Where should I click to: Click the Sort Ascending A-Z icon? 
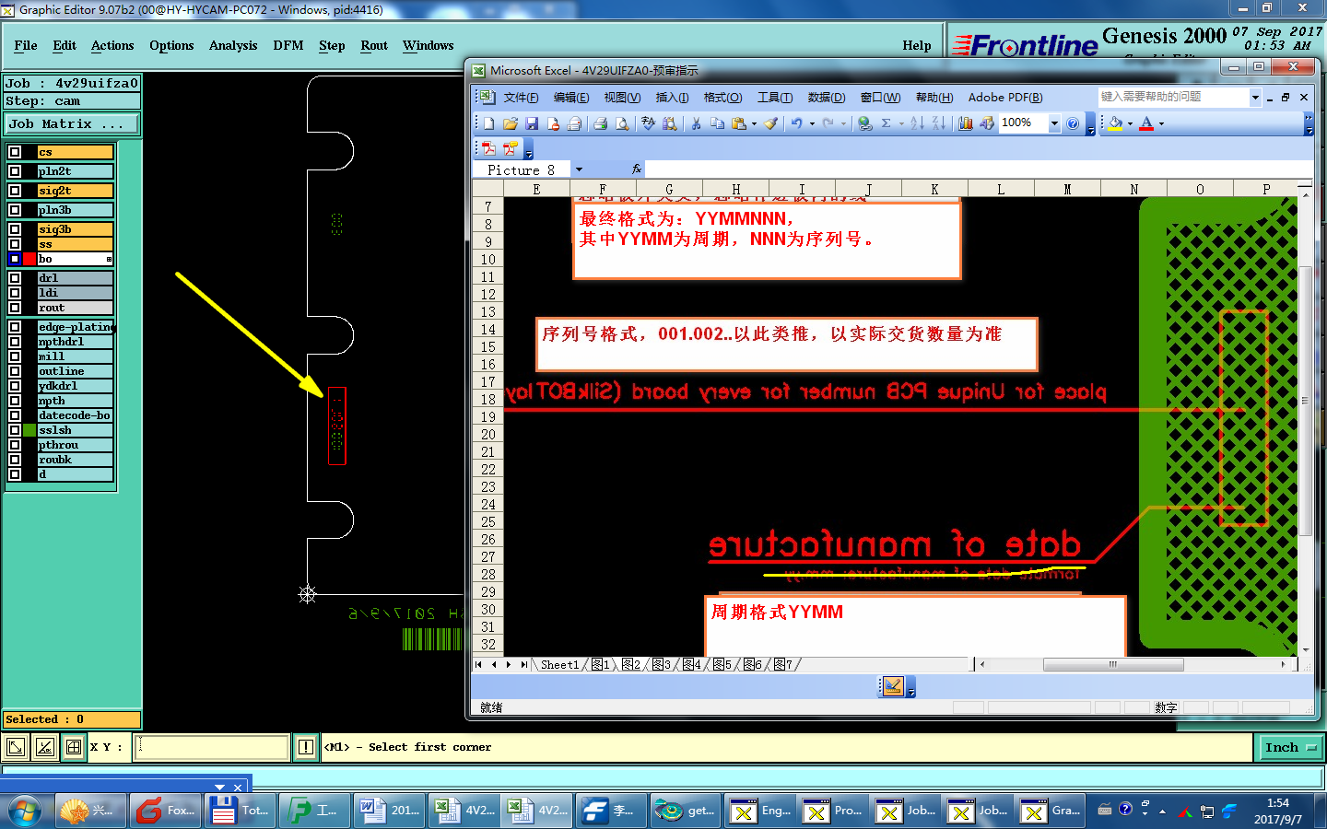(917, 123)
